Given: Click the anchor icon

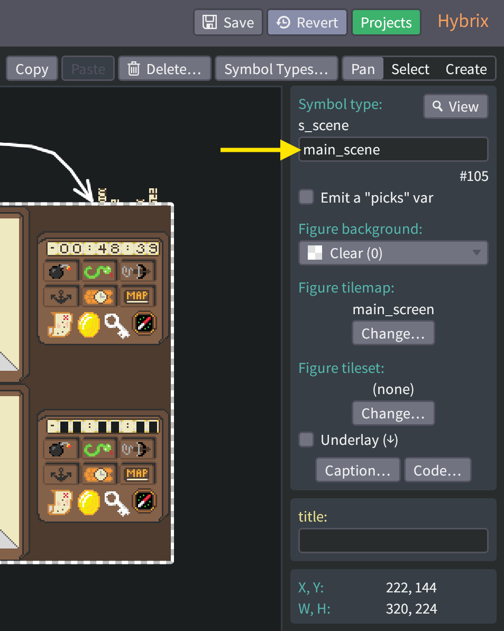Looking at the screenshot, I should (x=60, y=296).
